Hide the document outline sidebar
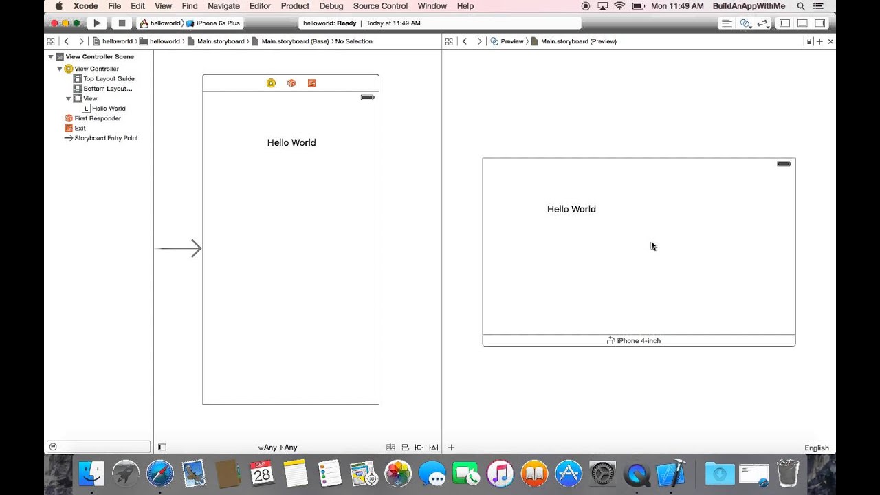Viewport: 880px width, 495px height. [x=162, y=448]
